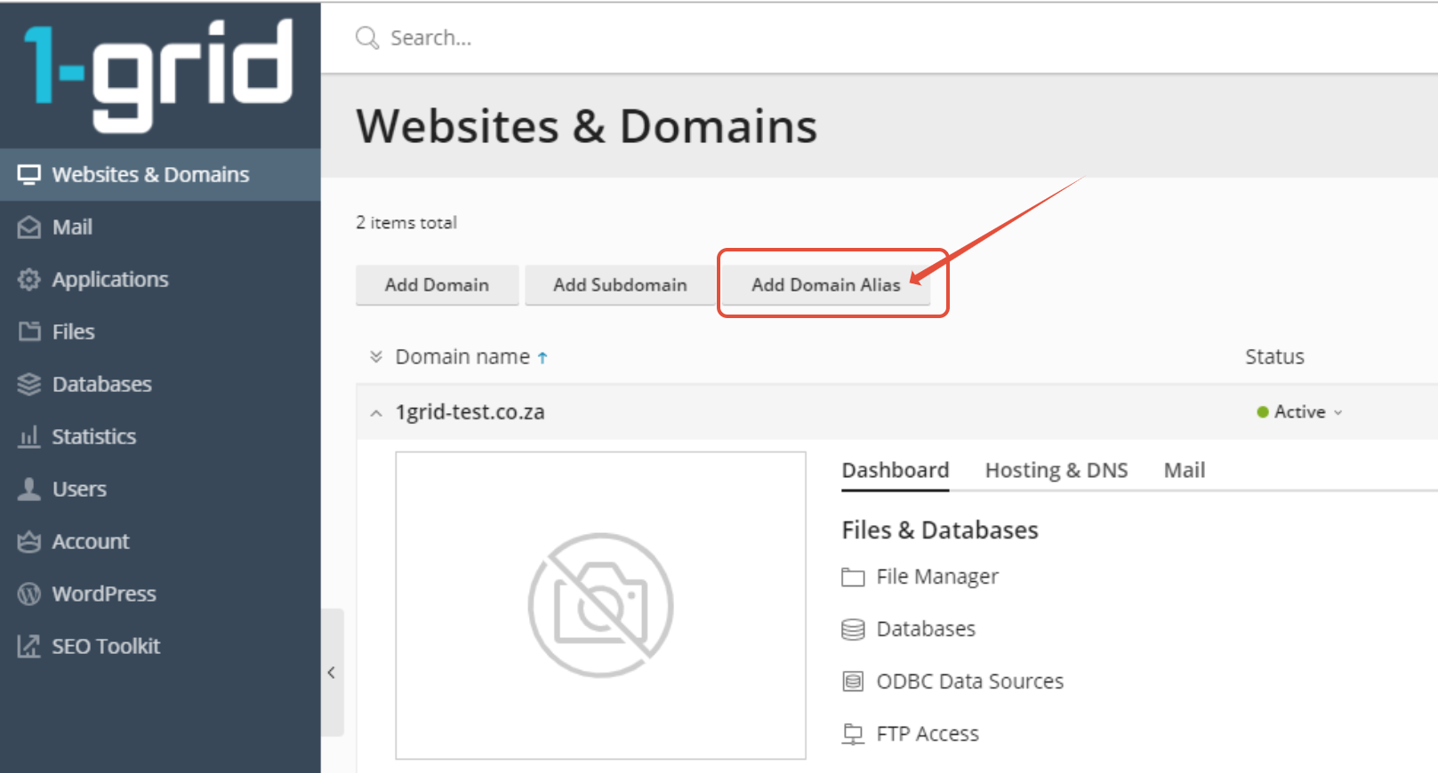Open Account in sidebar
Image resolution: width=1438 pixels, height=773 pixels.
[x=160, y=541]
